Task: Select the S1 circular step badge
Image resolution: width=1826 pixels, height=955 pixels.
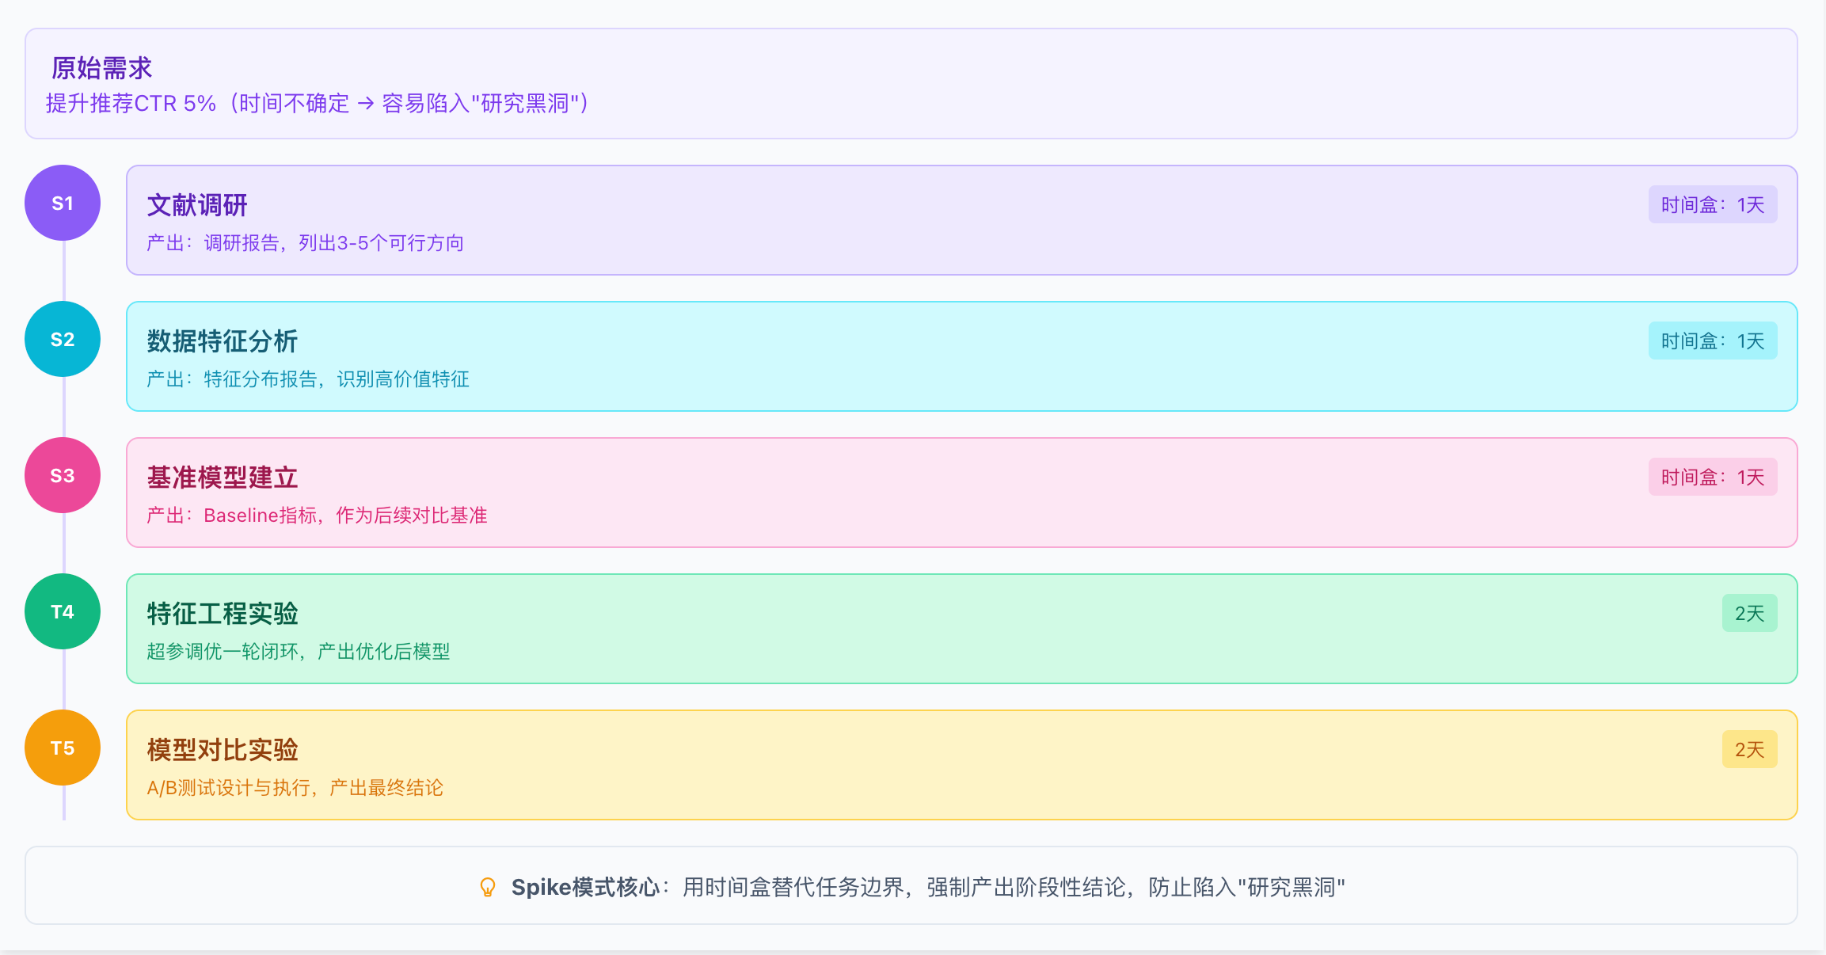Action: [62, 203]
